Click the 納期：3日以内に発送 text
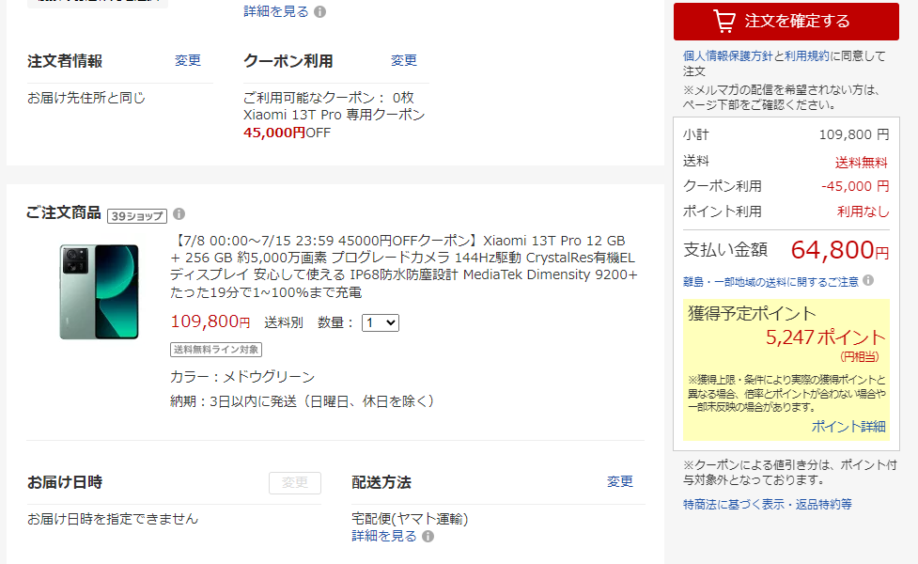Viewport: 918px width, 564px height. 303,401
